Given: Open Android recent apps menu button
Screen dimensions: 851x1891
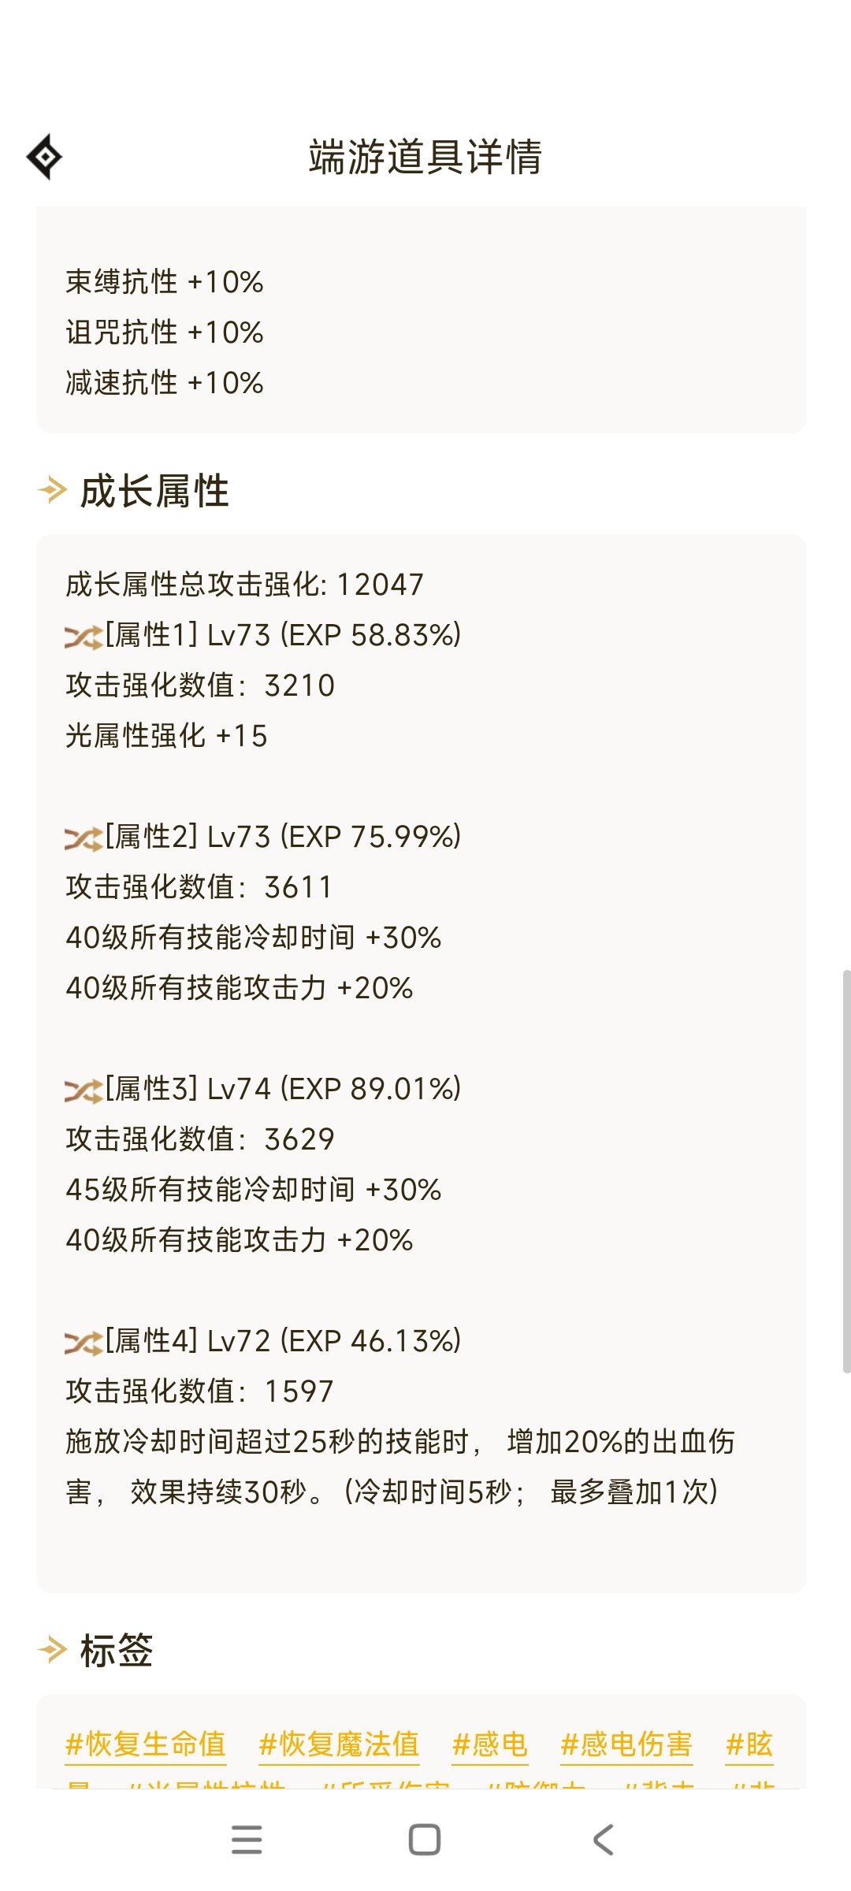Looking at the screenshot, I should click(247, 1840).
